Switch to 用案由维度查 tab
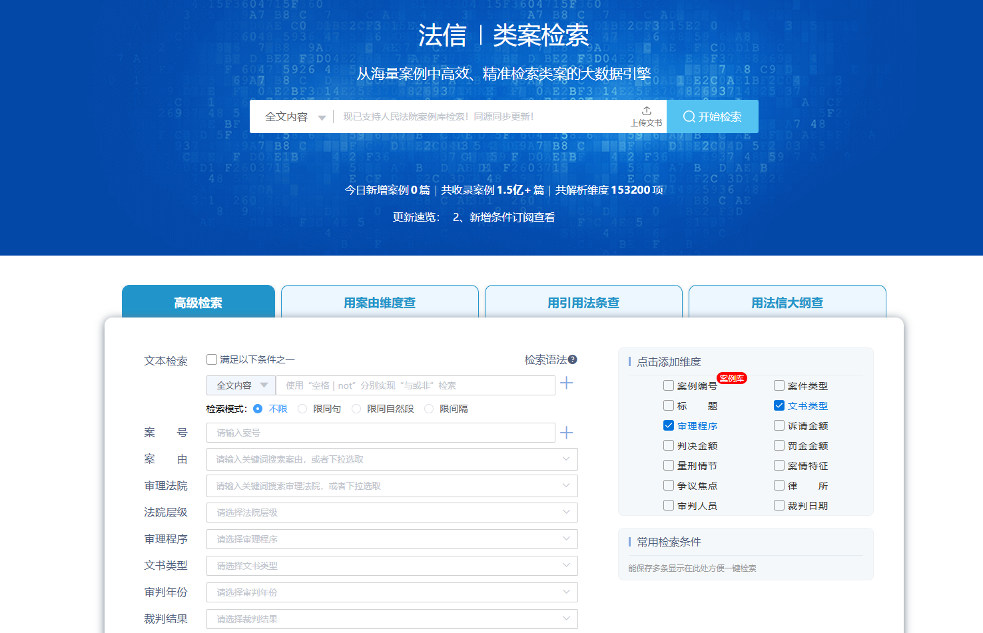 pyautogui.click(x=380, y=302)
